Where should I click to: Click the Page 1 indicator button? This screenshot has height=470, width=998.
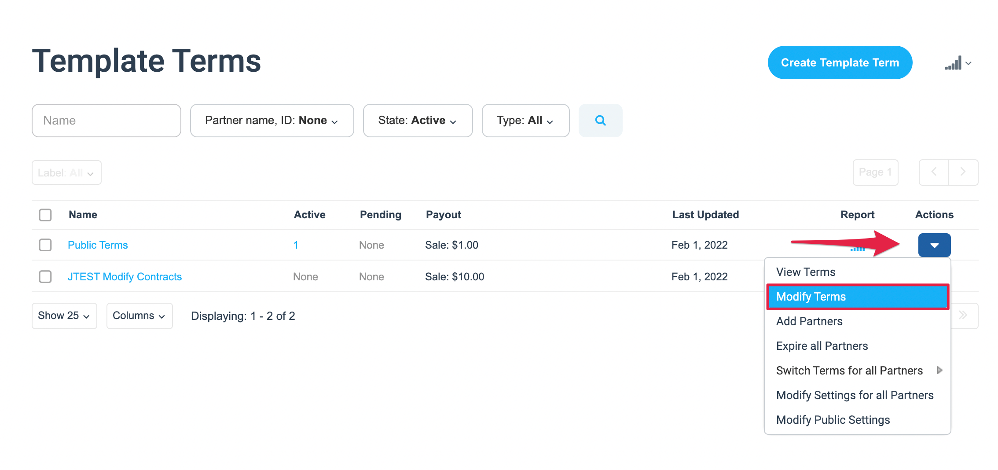pyautogui.click(x=875, y=172)
